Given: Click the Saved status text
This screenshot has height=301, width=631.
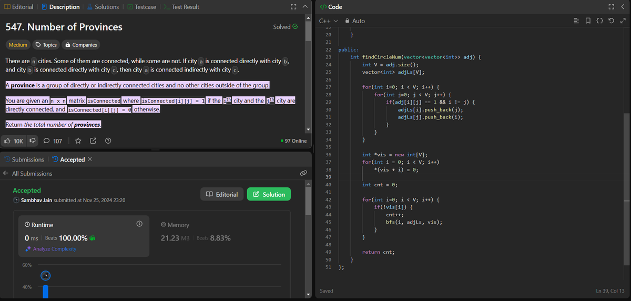Looking at the screenshot, I should click(x=327, y=291).
